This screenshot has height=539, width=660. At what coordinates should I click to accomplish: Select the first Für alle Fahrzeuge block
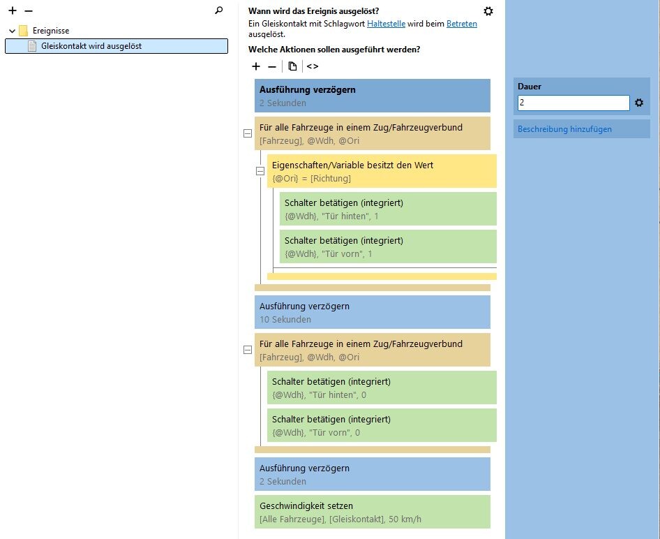coord(373,133)
